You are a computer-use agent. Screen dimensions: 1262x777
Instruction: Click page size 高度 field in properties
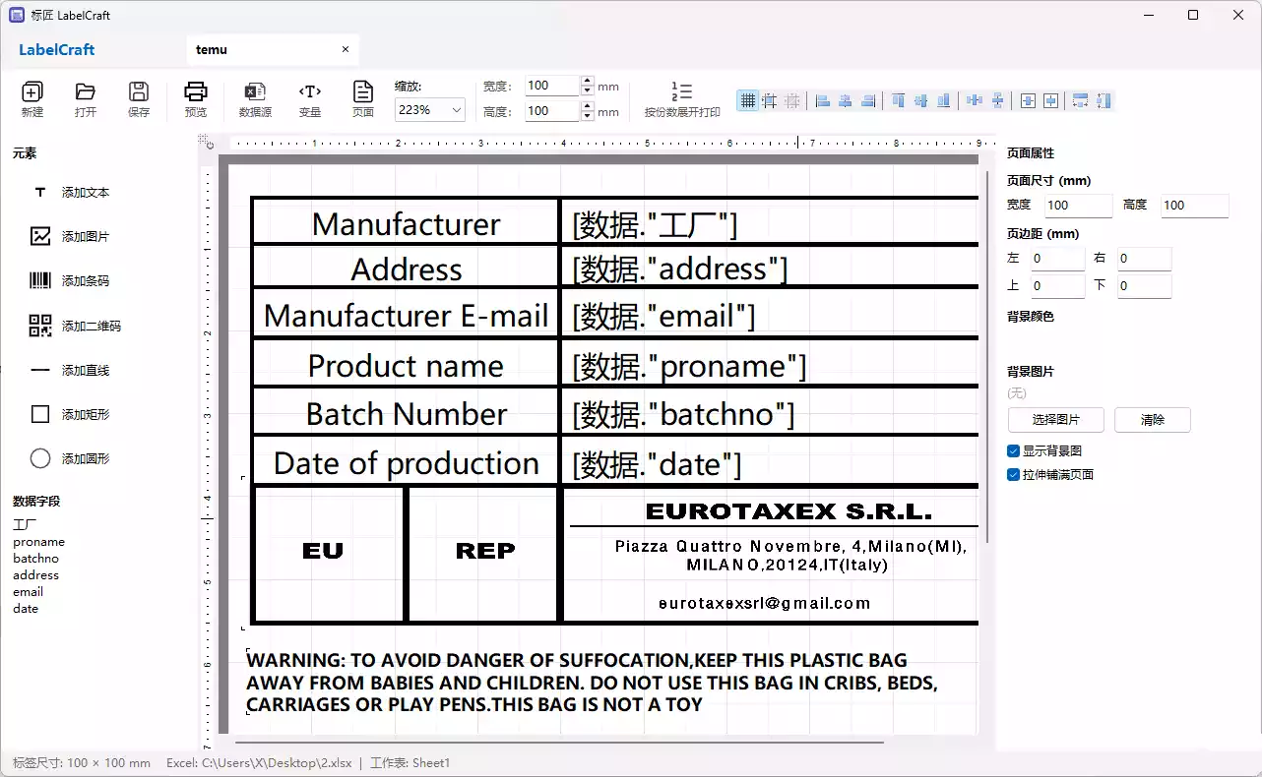tap(1194, 206)
